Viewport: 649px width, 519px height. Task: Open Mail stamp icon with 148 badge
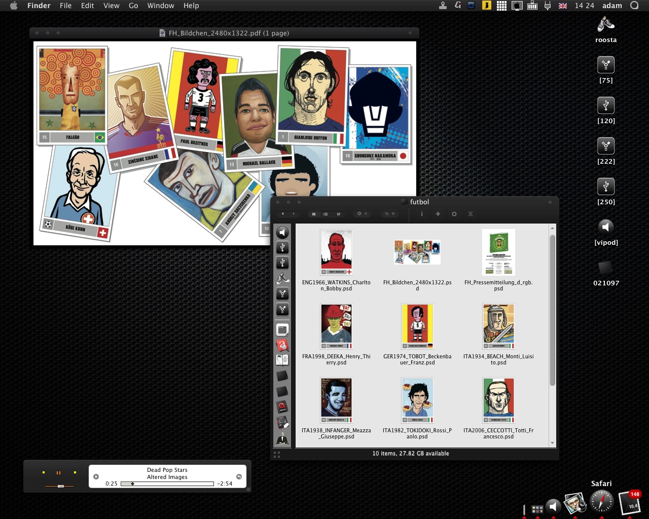630,502
